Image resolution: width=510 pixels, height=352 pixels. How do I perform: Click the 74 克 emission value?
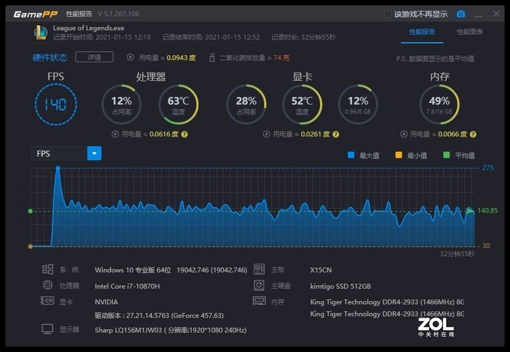click(x=281, y=58)
